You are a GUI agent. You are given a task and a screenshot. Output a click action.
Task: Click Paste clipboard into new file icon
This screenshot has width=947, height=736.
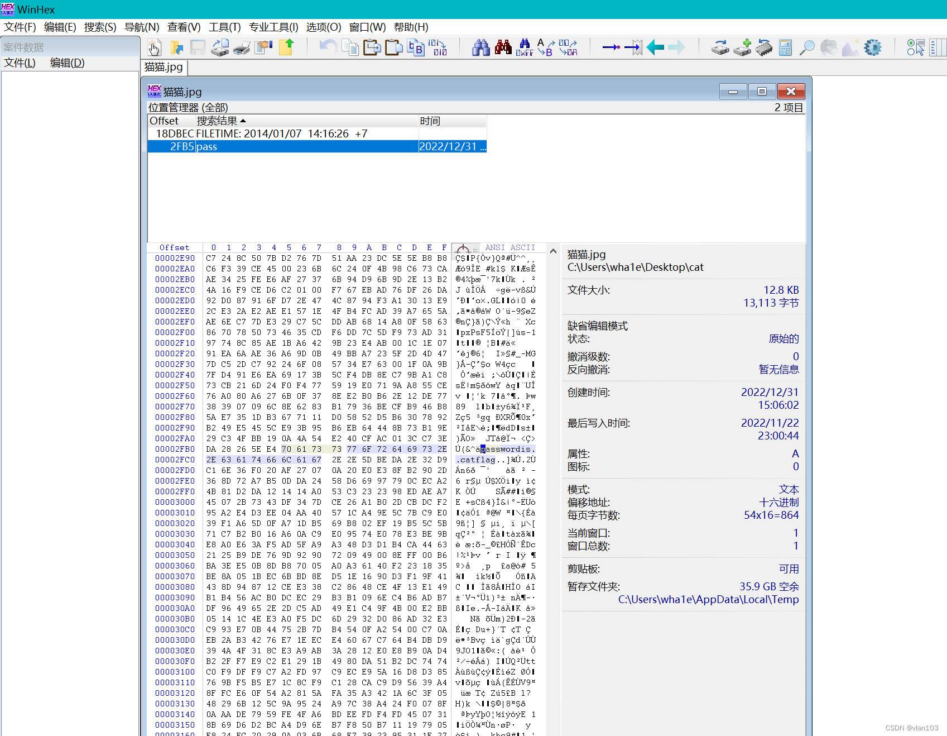[x=393, y=47]
